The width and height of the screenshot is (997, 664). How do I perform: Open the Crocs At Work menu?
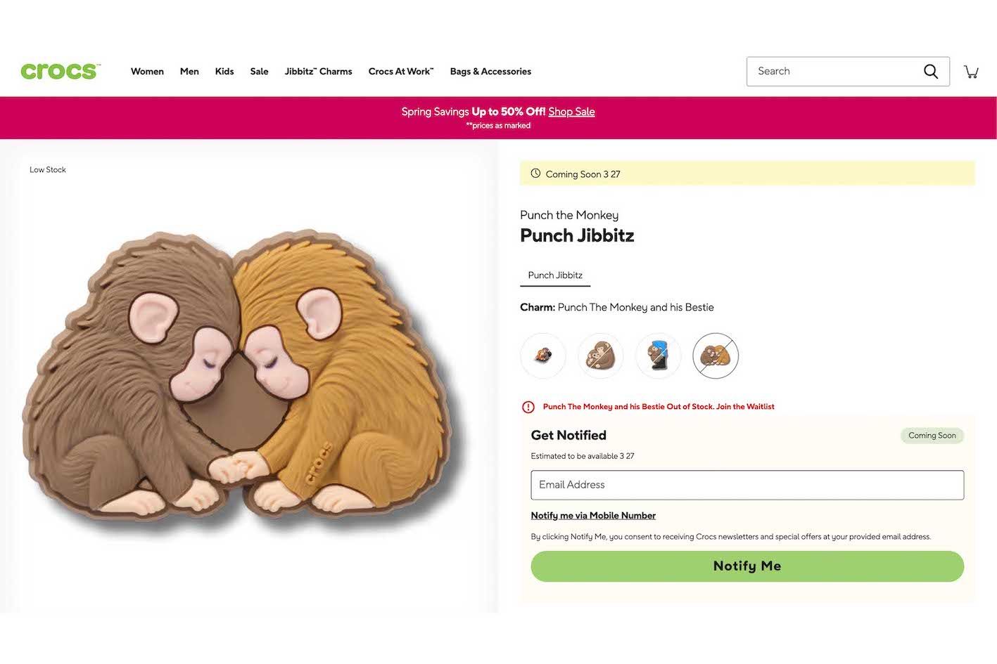[x=400, y=71]
